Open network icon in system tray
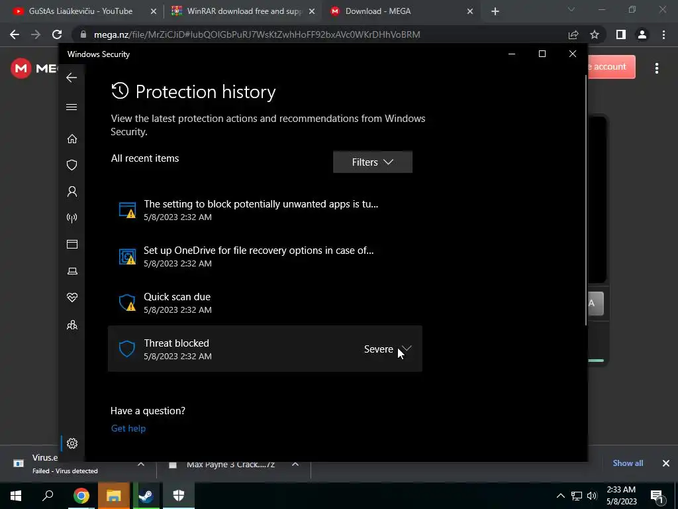This screenshot has width=678, height=509. pyautogui.click(x=577, y=496)
